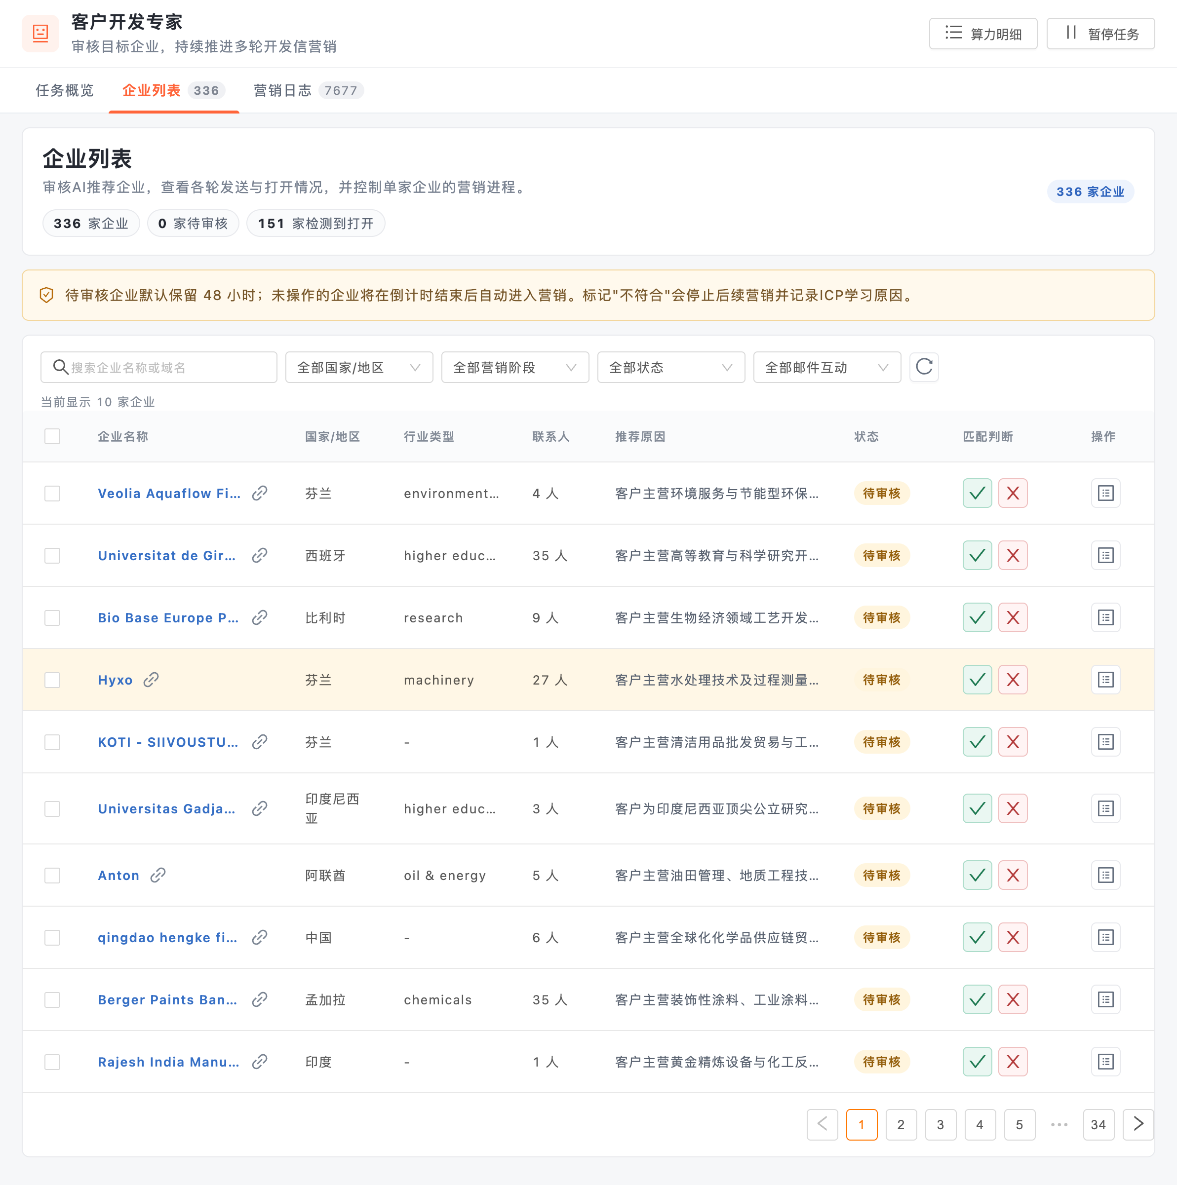Select the Veolia Aquaflow row checkbox
This screenshot has width=1177, height=1185.
(52, 493)
